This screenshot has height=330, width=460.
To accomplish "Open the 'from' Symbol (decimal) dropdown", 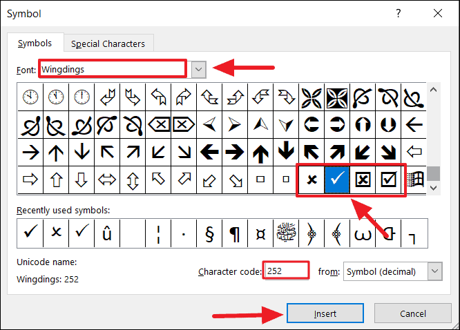I will [434, 271].
